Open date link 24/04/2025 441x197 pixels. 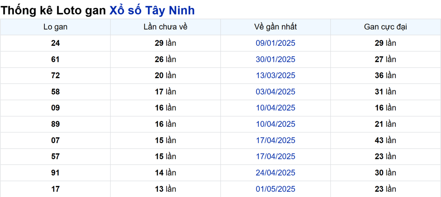pyautogui.click(x=276, y=172)
